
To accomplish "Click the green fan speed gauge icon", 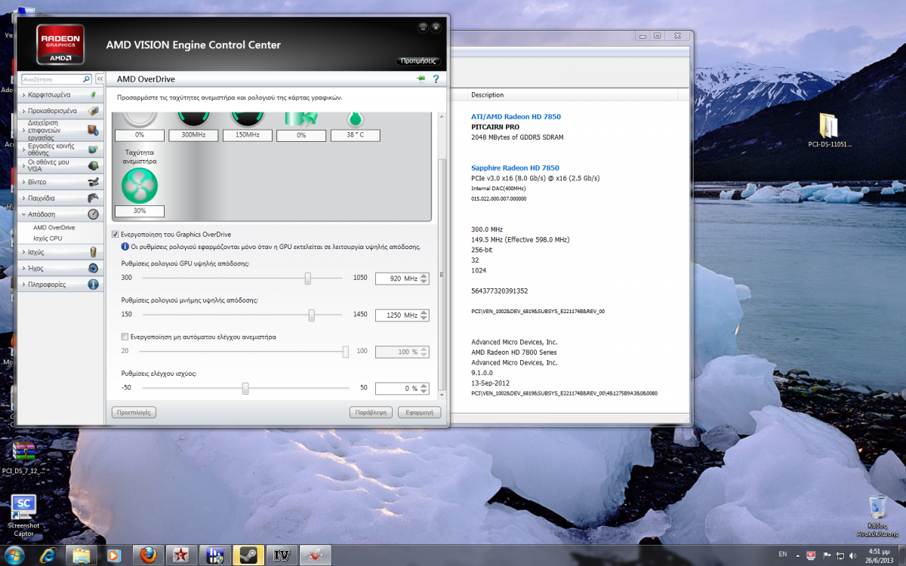I will pyautogui.click(x=140, y=186).
